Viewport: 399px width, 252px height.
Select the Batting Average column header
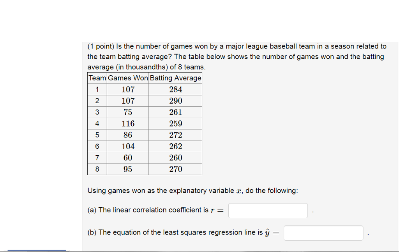tap(175, 78)
